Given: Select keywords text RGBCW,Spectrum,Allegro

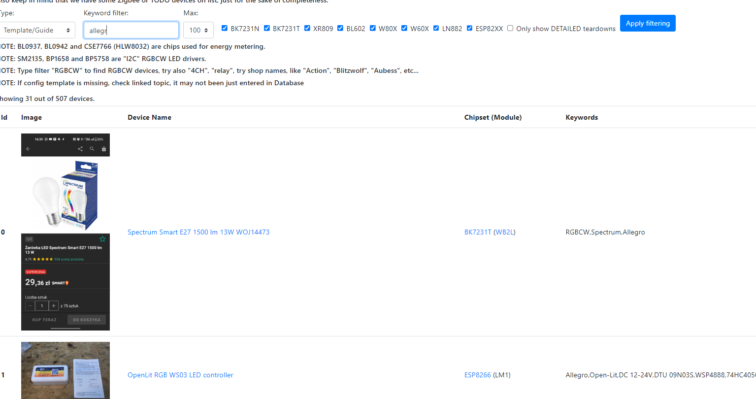Looking at the screenshot, I should pos(605,232).
